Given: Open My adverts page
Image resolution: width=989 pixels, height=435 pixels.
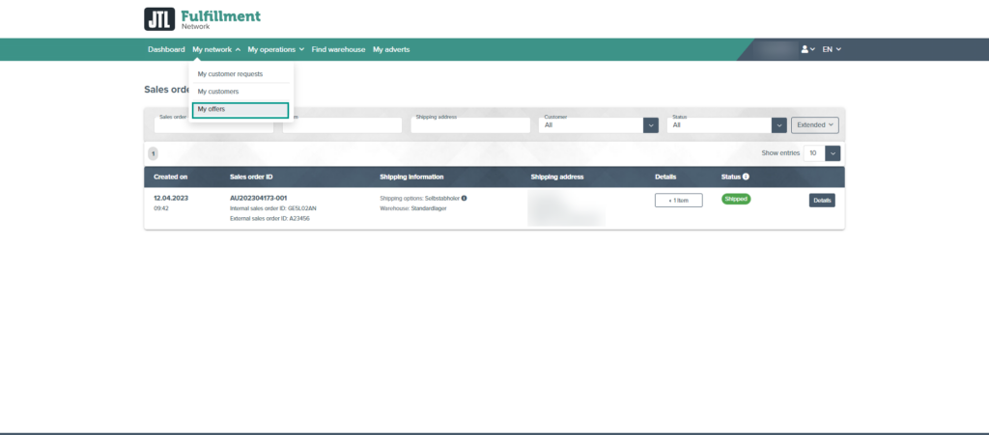Looking at the screenshot, I should click(x=391, y=49).
